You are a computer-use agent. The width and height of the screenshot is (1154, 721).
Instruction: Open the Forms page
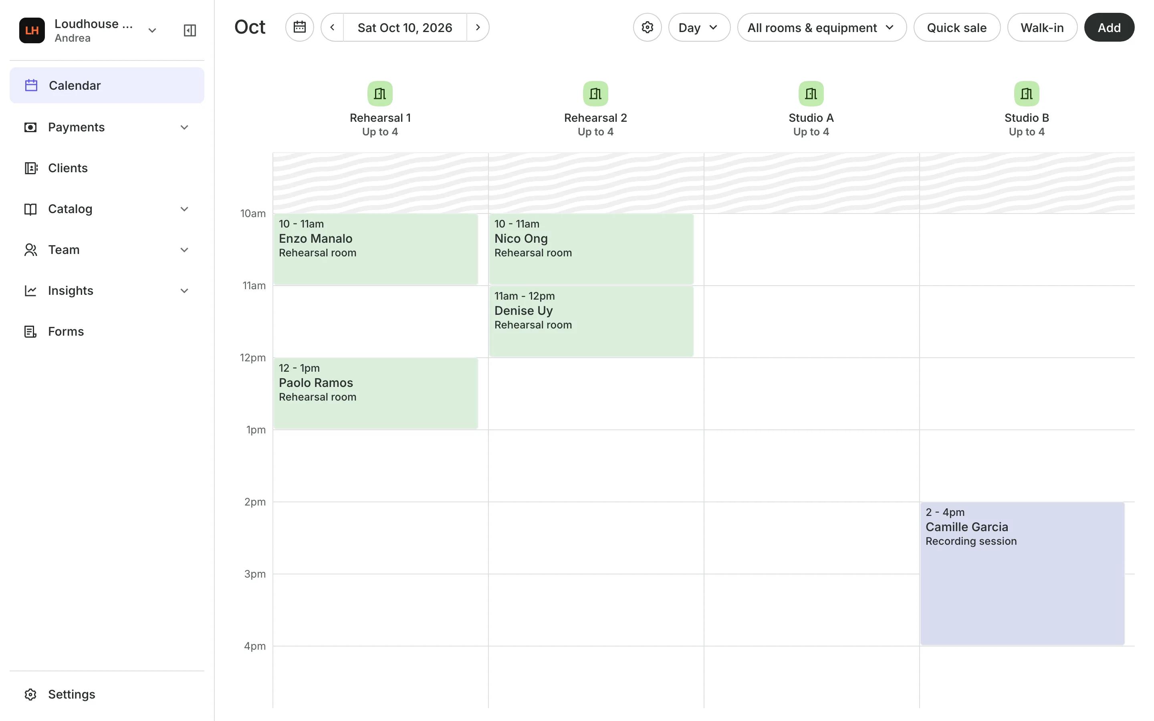[107, 331]
